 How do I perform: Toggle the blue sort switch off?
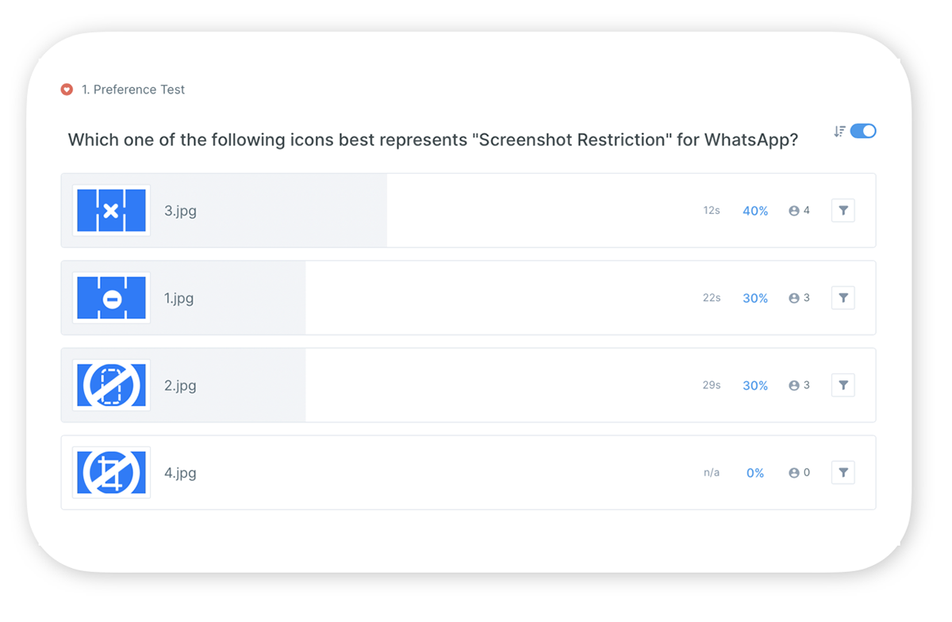(x=863, y=132)
